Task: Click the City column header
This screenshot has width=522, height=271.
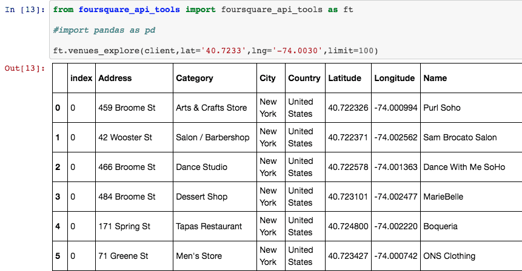Action: [x=267, y=78]
